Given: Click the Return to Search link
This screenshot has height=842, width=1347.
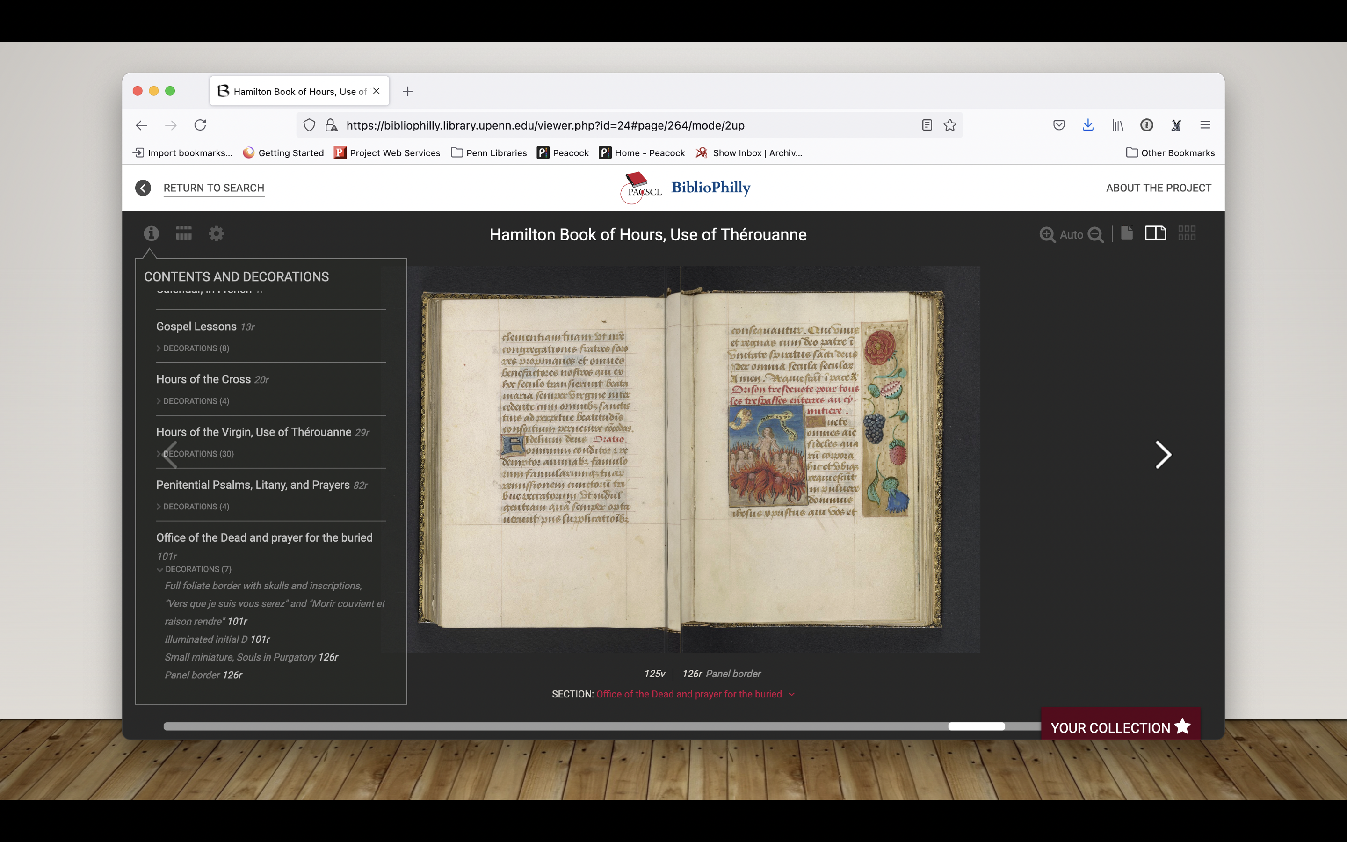Looking at the screenshot, I should click(x=214, y=188).
